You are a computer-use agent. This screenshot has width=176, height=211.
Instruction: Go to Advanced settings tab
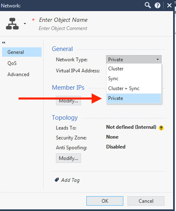click(18, 74)
